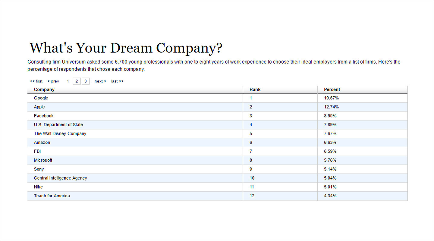Viewport: 434px width, 241px height.
Task: Select the Google row
Action: (x=41, y=98)
